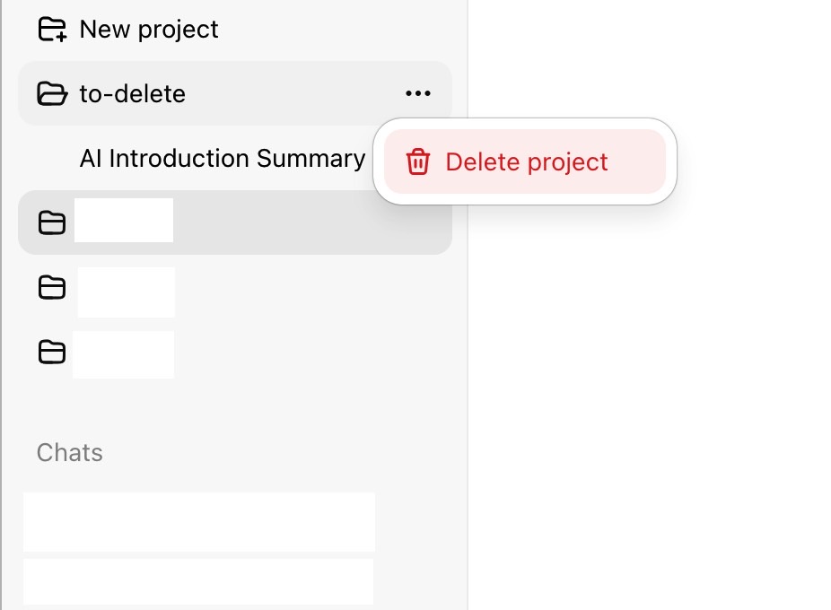
Task: Select the New project text label
Action: pyautogui.click(x=148, y=29)
